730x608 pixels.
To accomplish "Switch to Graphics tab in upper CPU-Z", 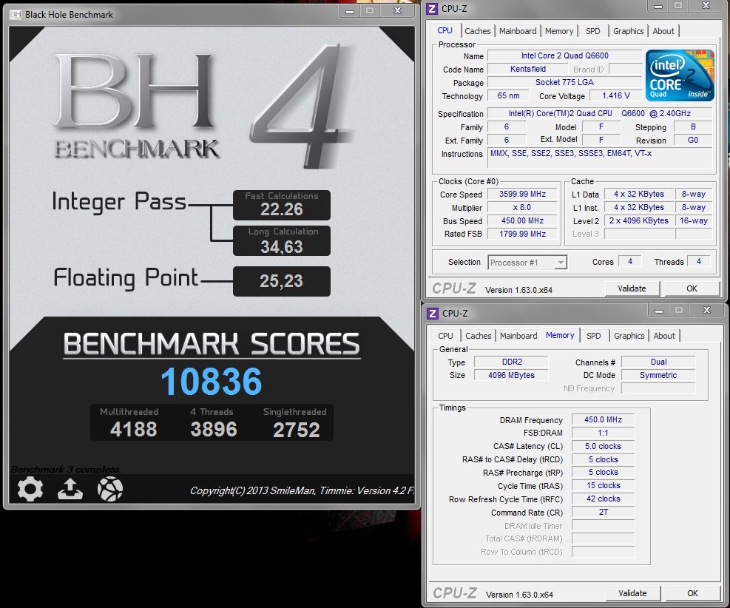I will tap(628, 31).
